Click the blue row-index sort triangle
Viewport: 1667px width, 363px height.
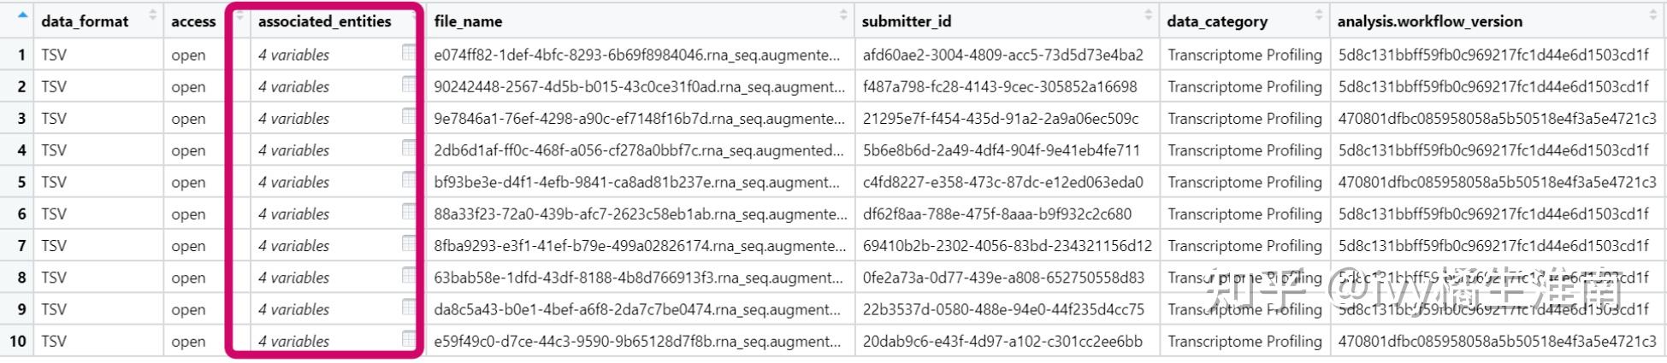pyautogui.click(x=22, y=15)
